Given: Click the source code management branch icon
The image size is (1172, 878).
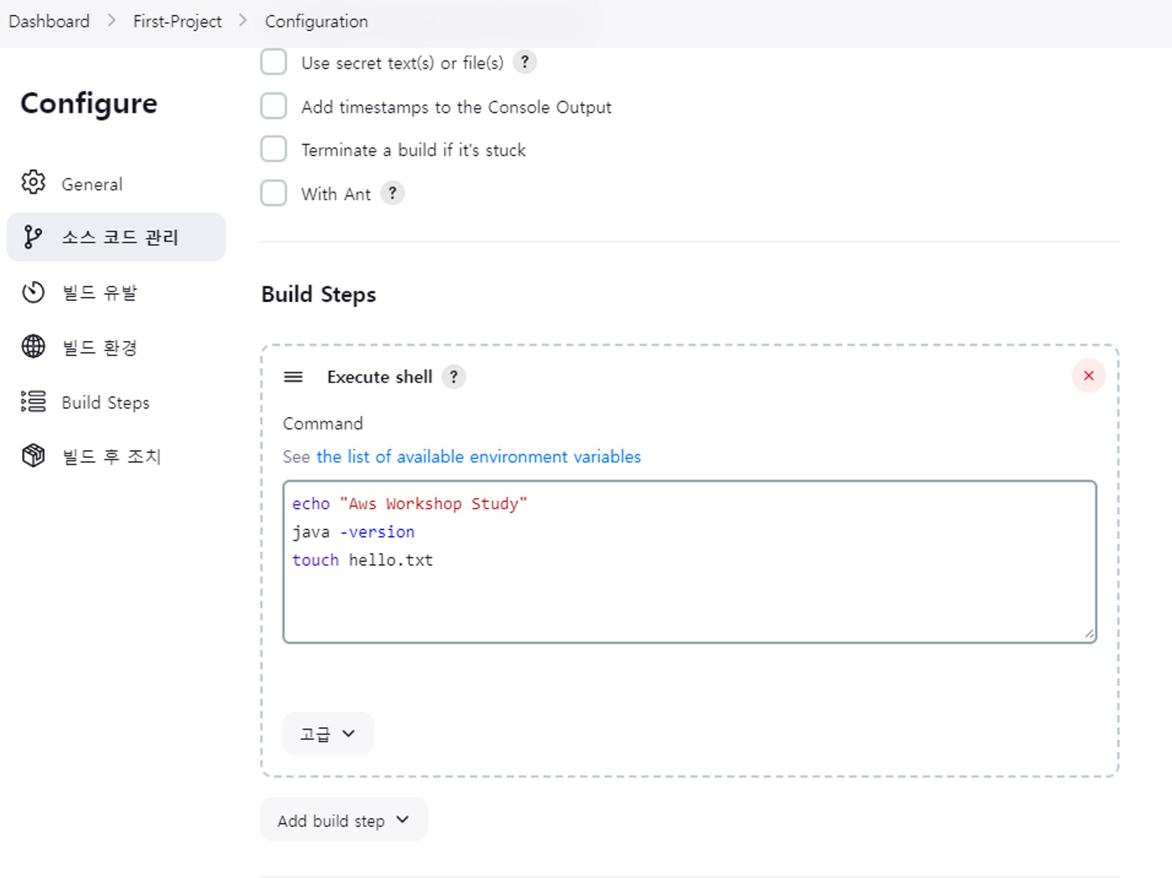Looking at the screenshot, I should (33, 237).
